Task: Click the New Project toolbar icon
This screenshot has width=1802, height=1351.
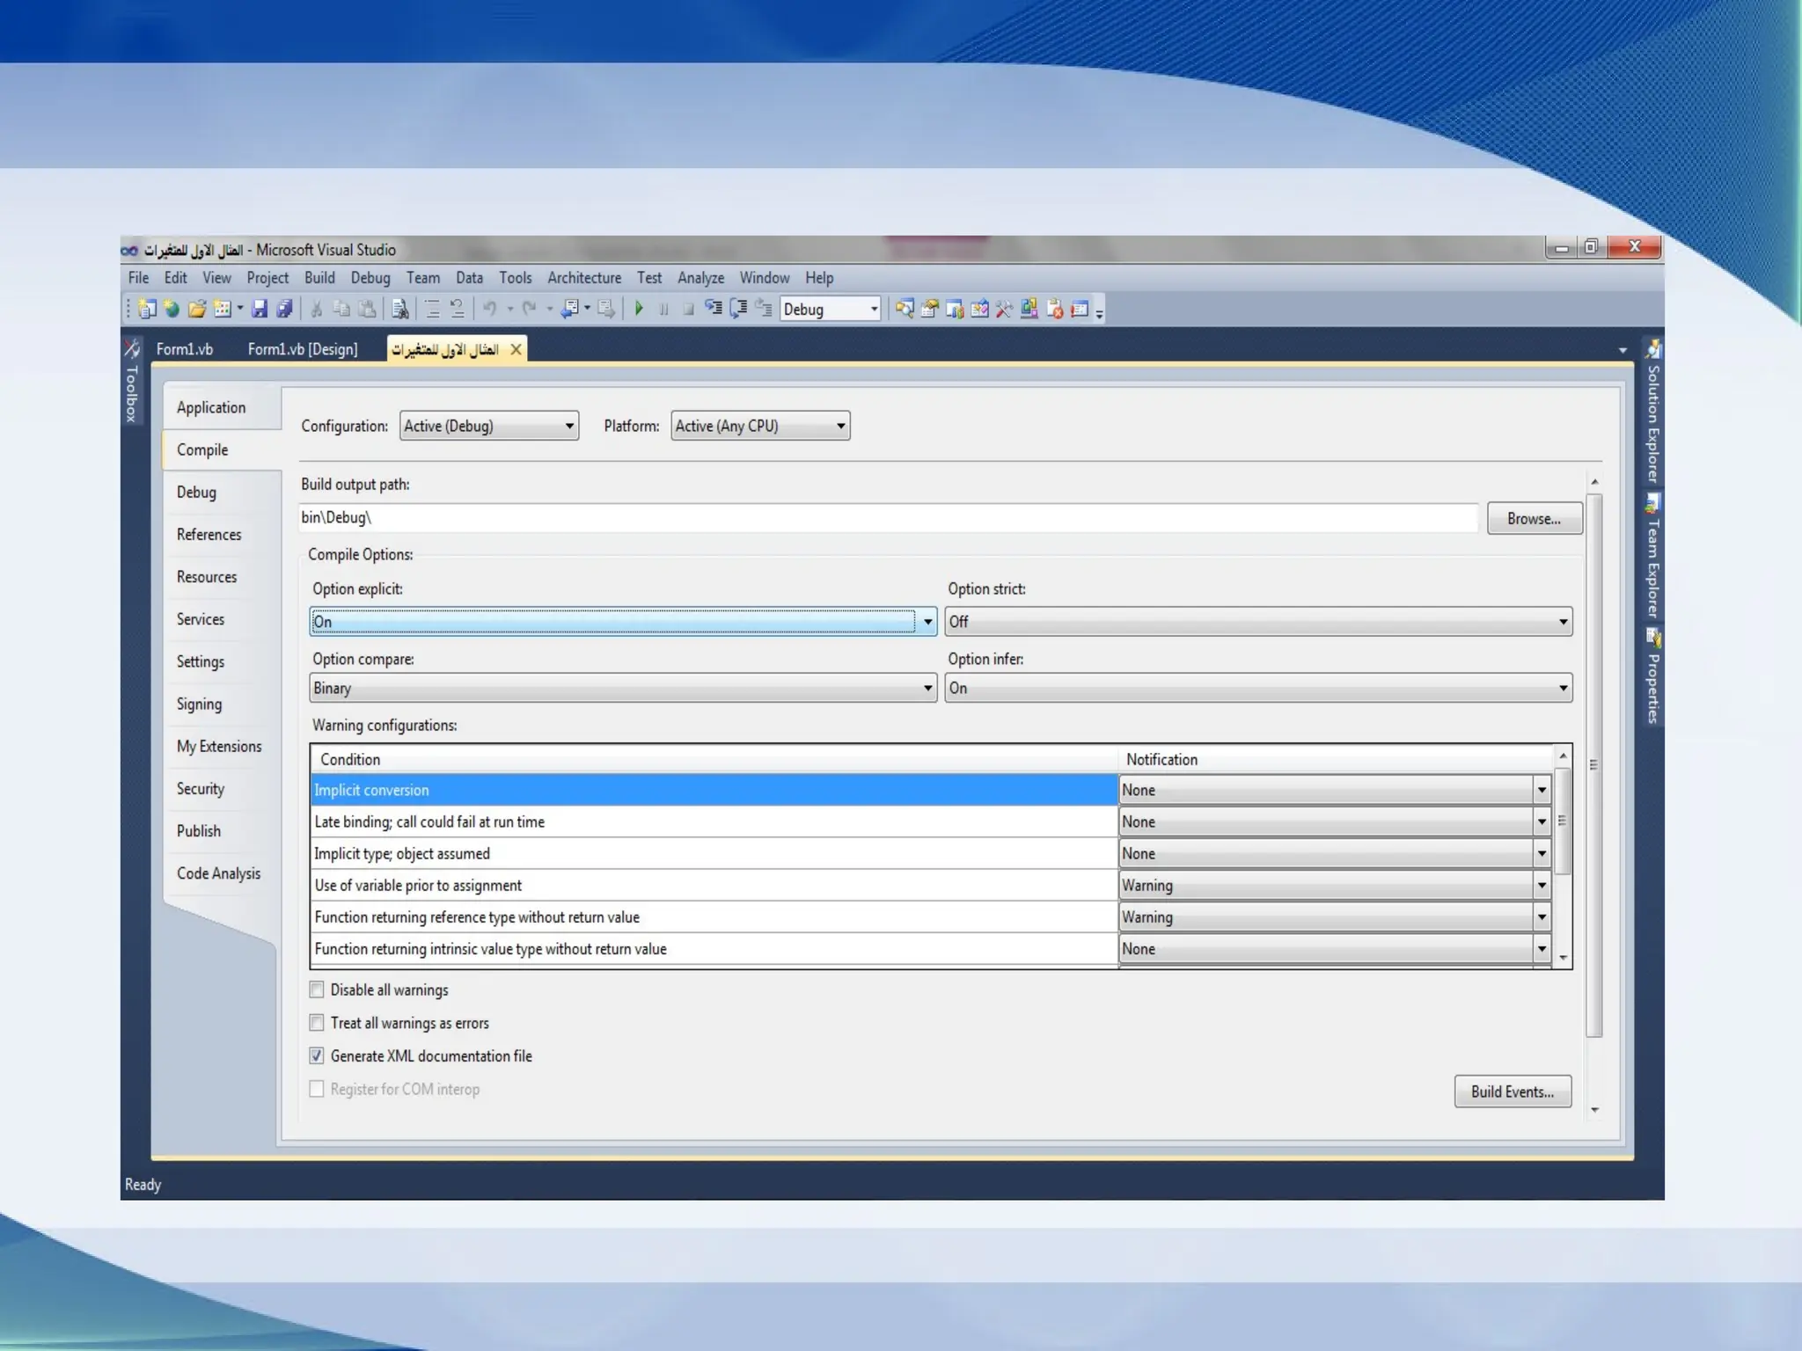Action: tap(147, 309)
